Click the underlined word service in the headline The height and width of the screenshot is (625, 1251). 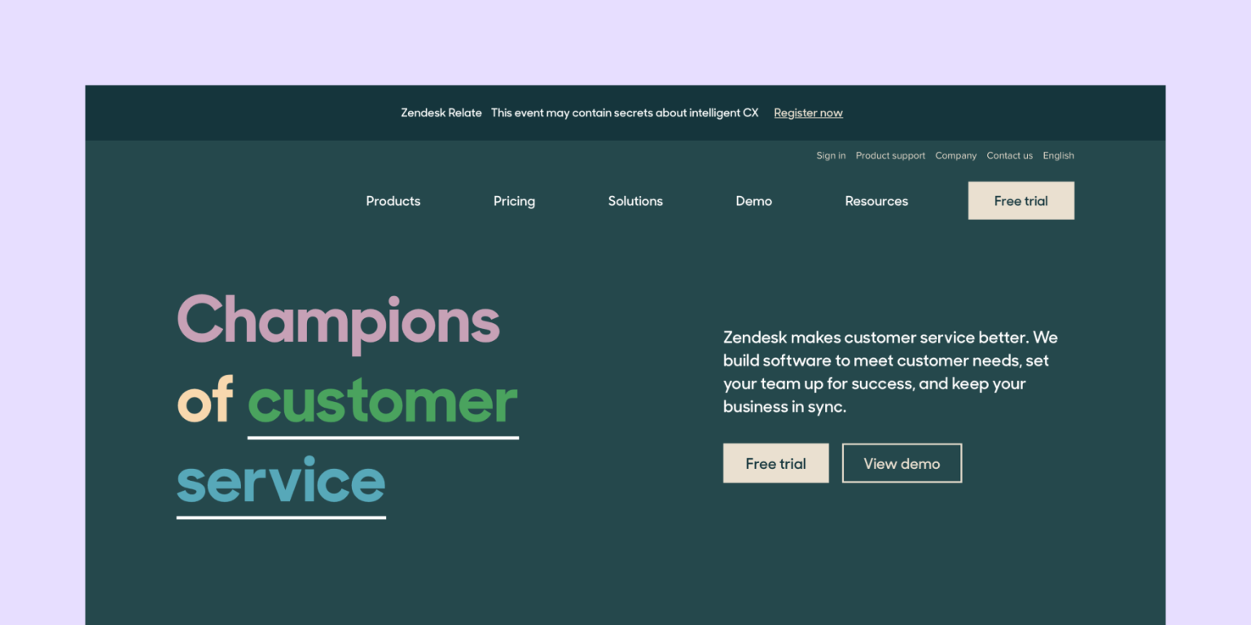coord(280,482)
